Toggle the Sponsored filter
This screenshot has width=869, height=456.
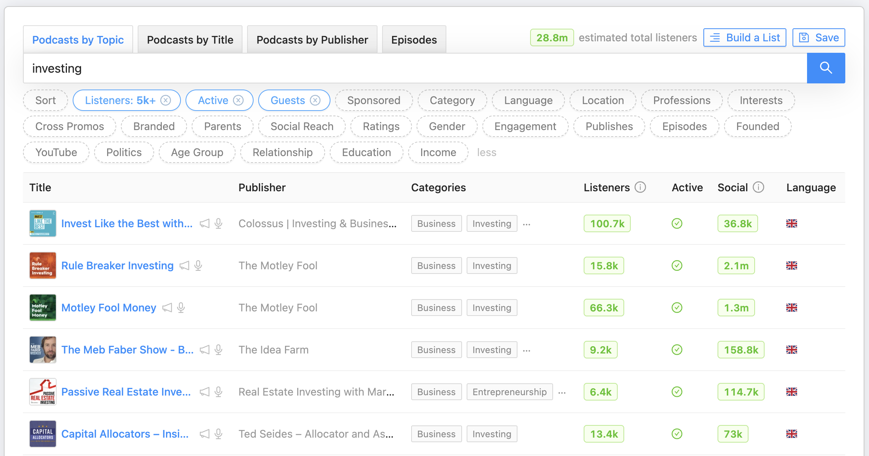coord(373,100)
